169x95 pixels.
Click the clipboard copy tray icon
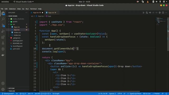[143, 2]
